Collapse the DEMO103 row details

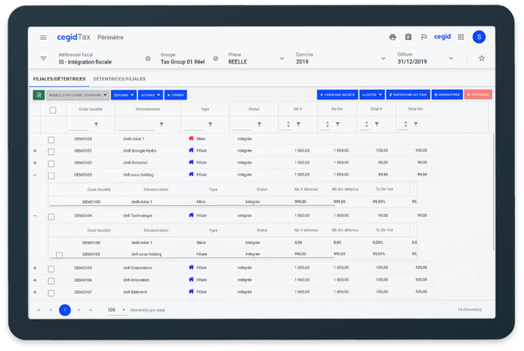click(35, 175)
